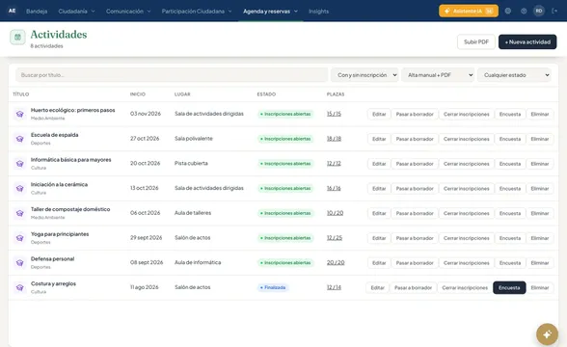This screenshot has height=347, width=567.
Task: Click the Subir PDF button
Action: point(476,42)
